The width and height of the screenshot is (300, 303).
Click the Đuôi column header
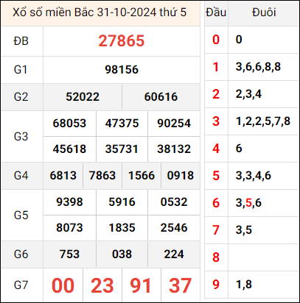(x=264, y=13)
